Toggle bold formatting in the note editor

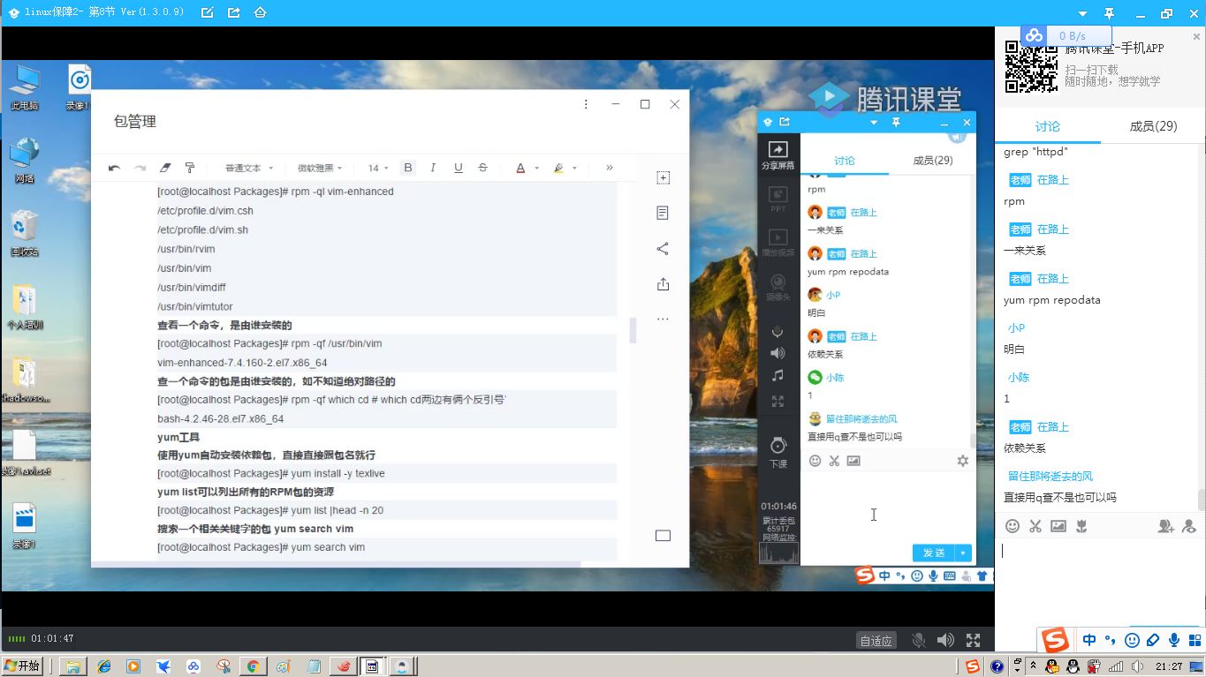[407, 168]
